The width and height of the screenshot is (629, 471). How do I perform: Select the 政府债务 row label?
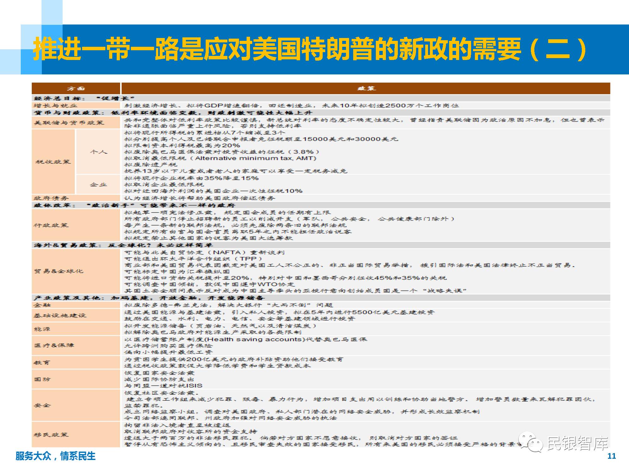click(51, 198)
